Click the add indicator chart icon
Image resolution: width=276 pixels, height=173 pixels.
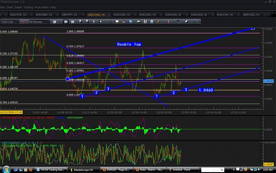(x=139, y=22)
